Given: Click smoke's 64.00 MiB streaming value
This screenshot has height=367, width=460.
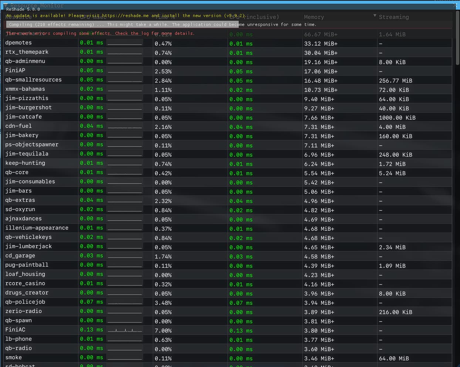Looking at the screenshot, I should tap(394, 358).
